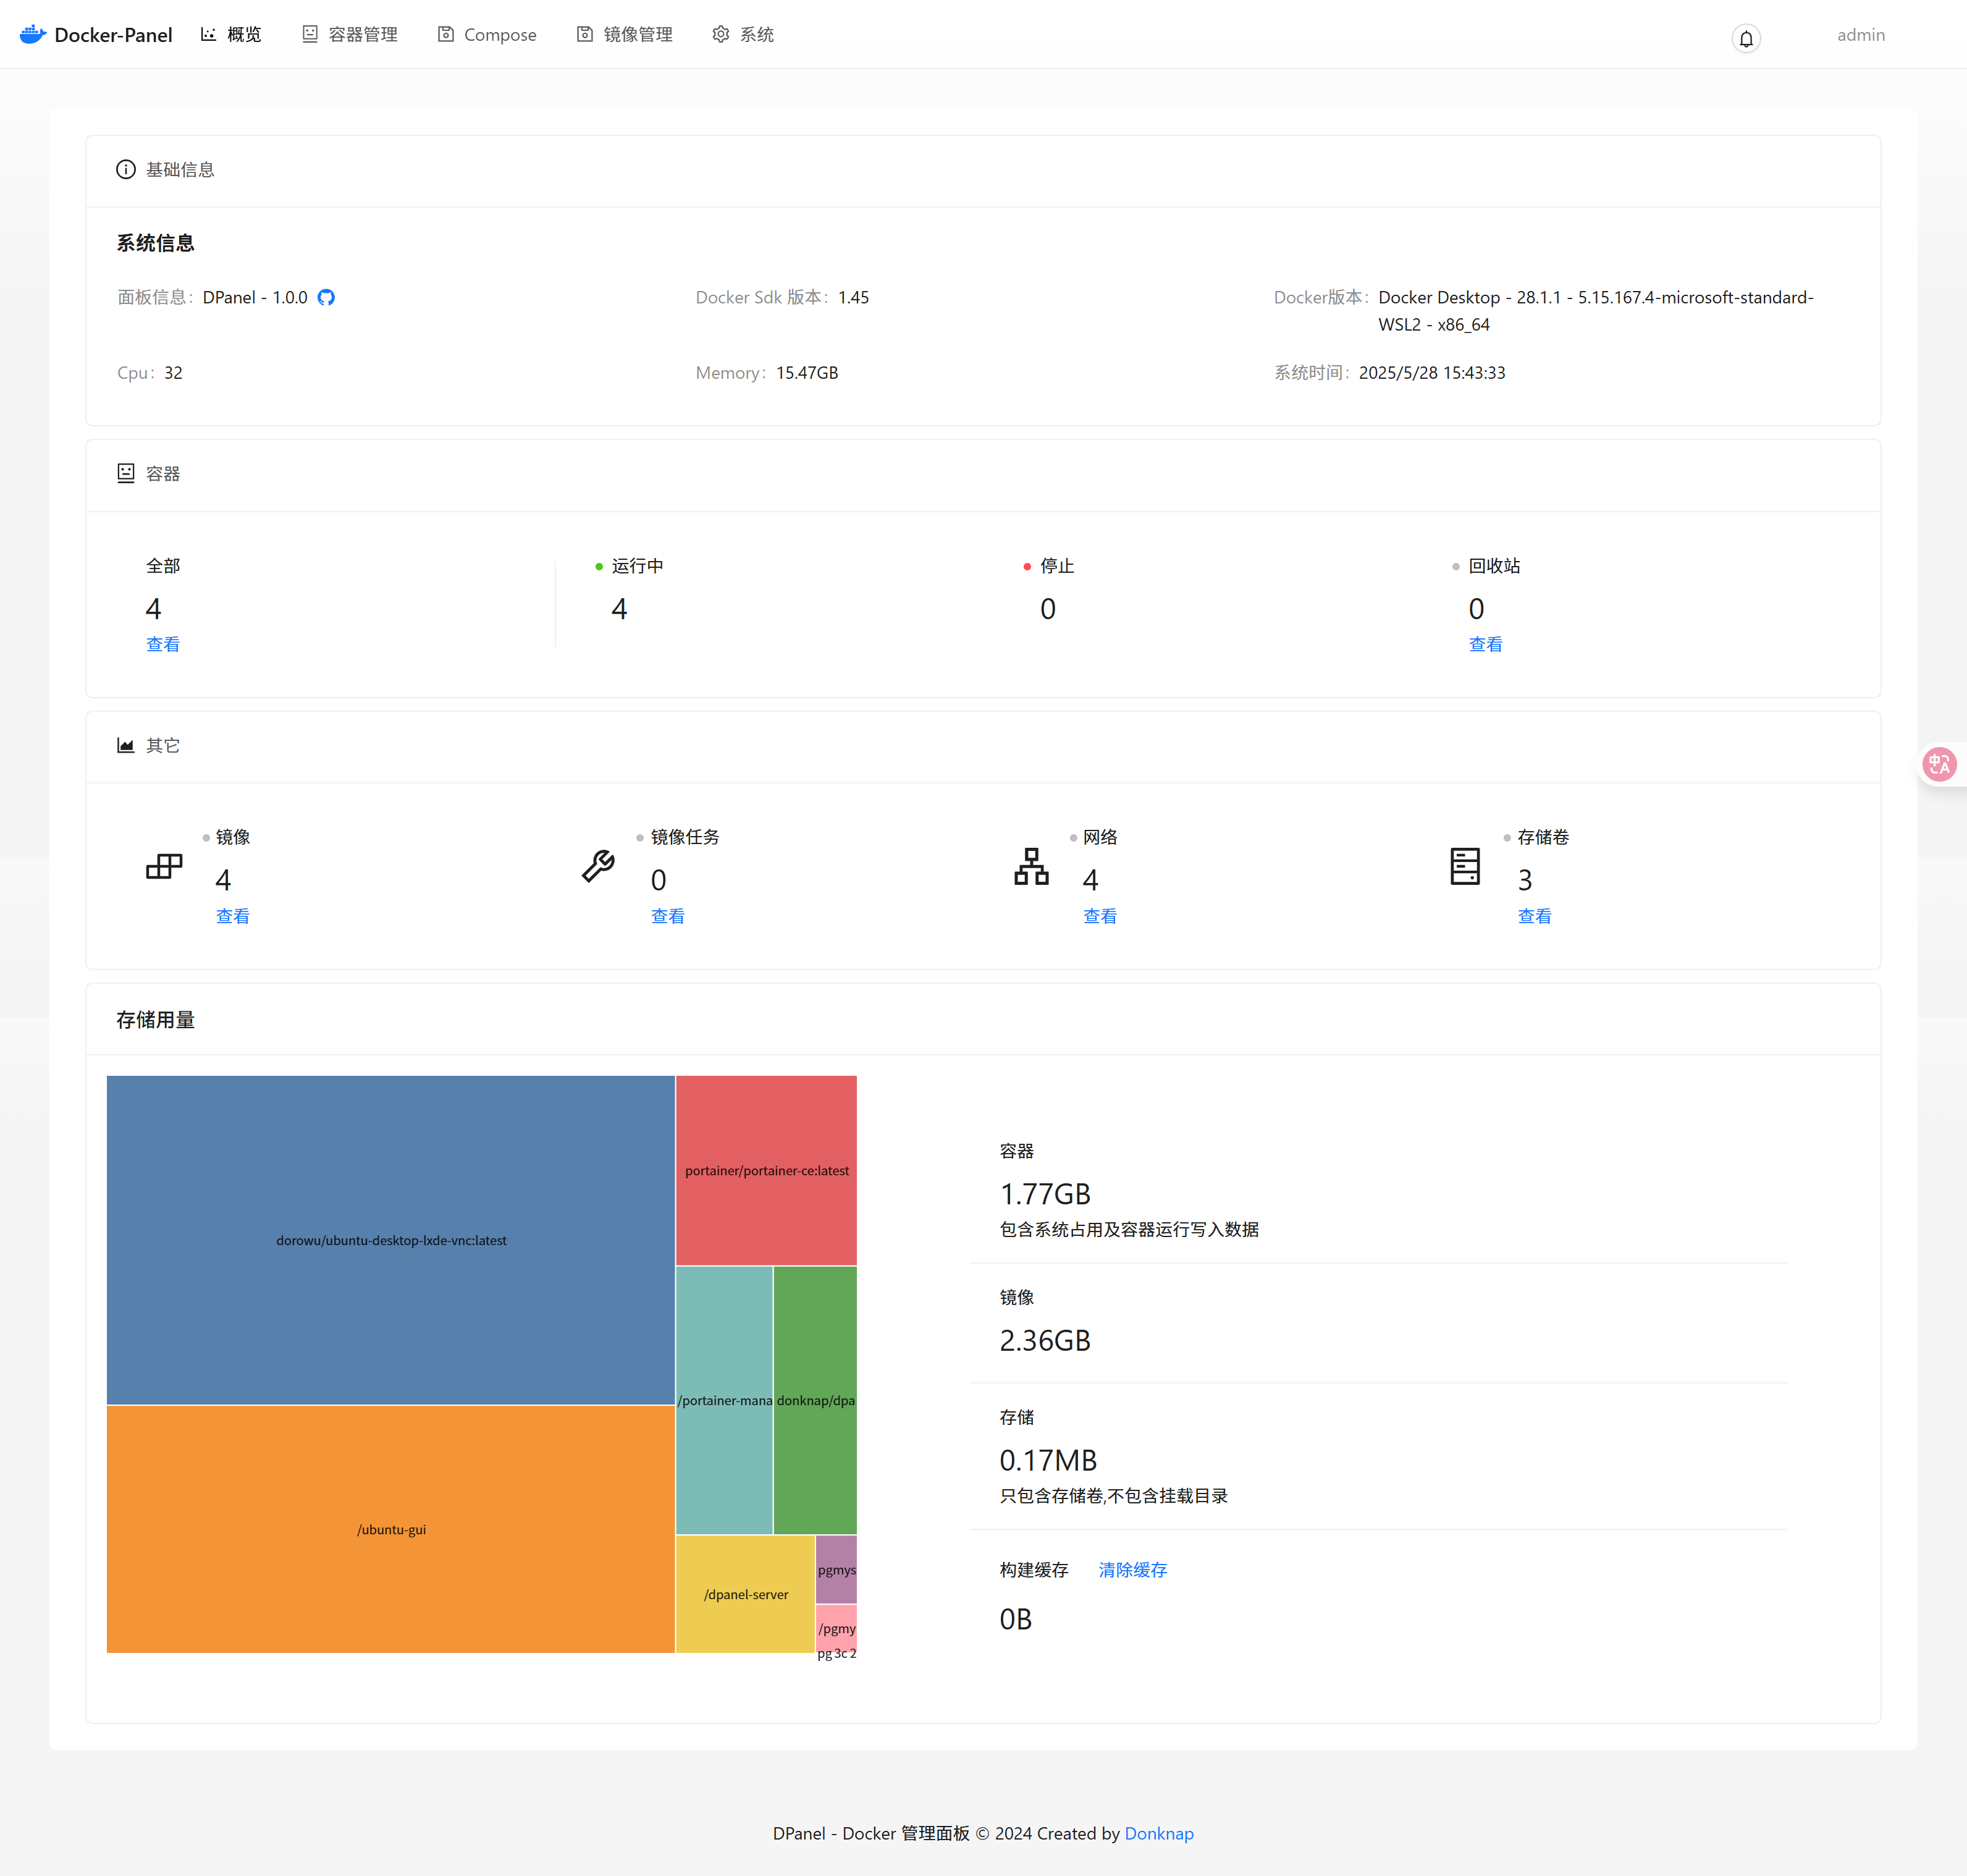View all containers via 查看 under 全部
1967x1876 pixels.
click(x=163, y=644)
